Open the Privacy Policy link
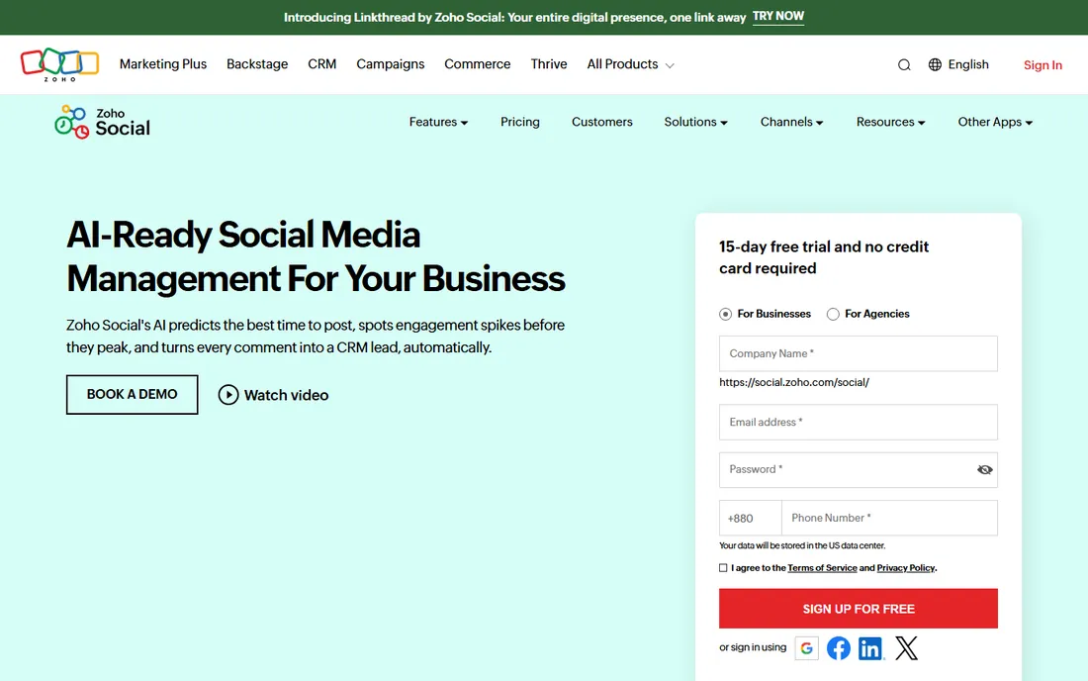The image size is (1088, 681). click(905, 568)
